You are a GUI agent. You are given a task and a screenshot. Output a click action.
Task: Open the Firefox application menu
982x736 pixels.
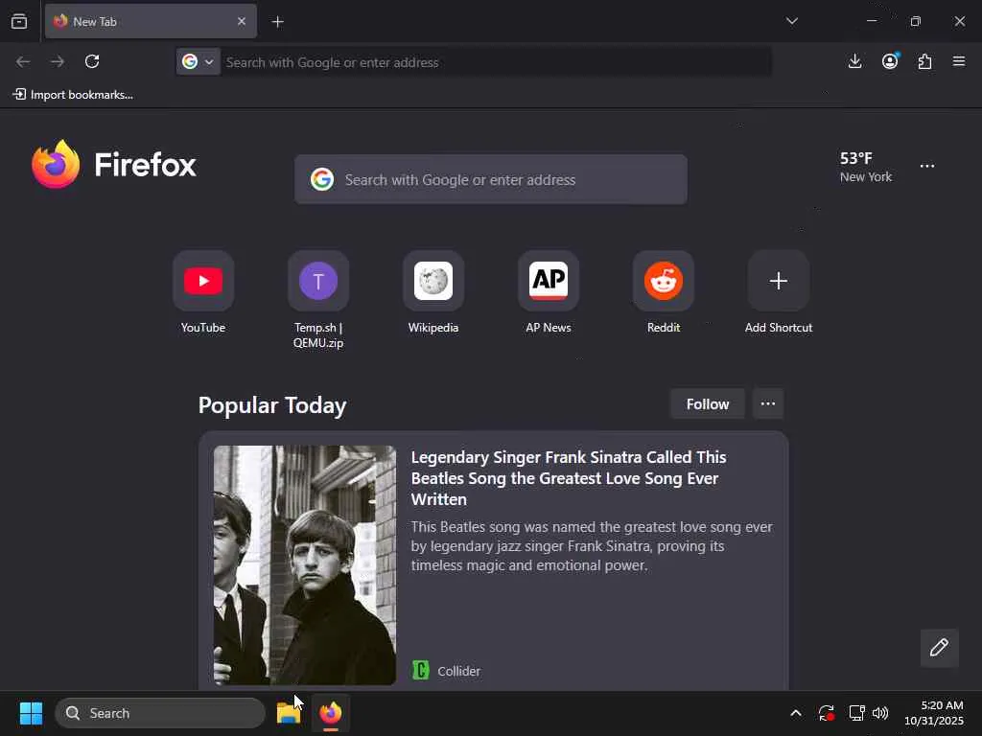click(959, 61)
